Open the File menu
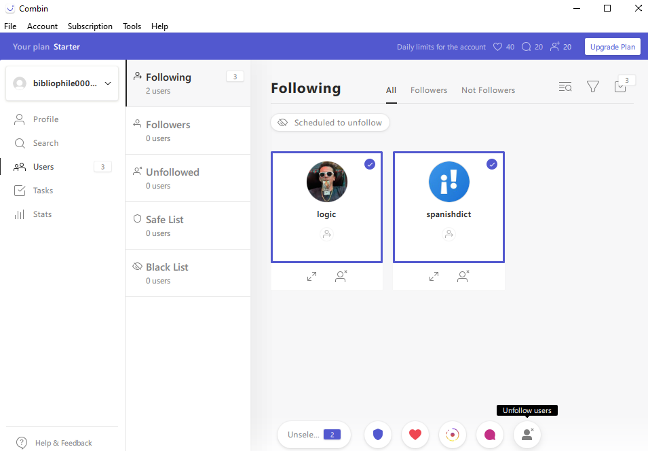This screenshot has height=451, width=648. click(10, 26)
